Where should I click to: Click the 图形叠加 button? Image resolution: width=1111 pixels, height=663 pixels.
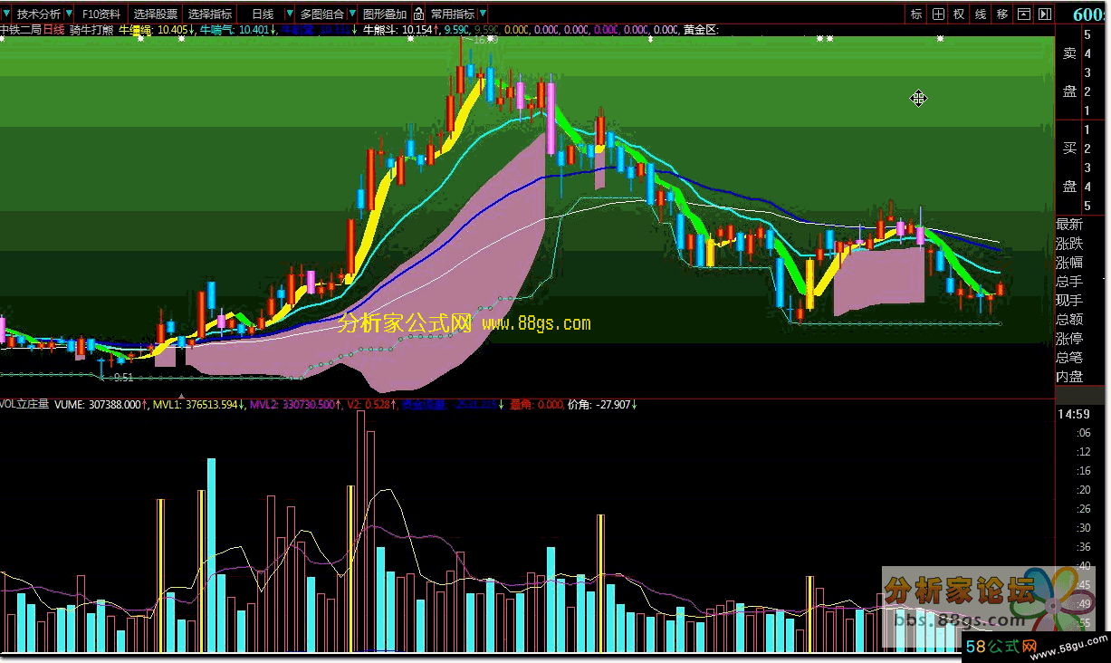(x=385, y=14)
